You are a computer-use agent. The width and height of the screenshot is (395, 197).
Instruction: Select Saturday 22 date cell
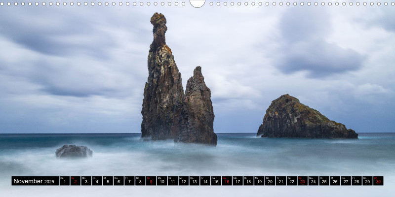pyautogui.click(x=292, y=181)
